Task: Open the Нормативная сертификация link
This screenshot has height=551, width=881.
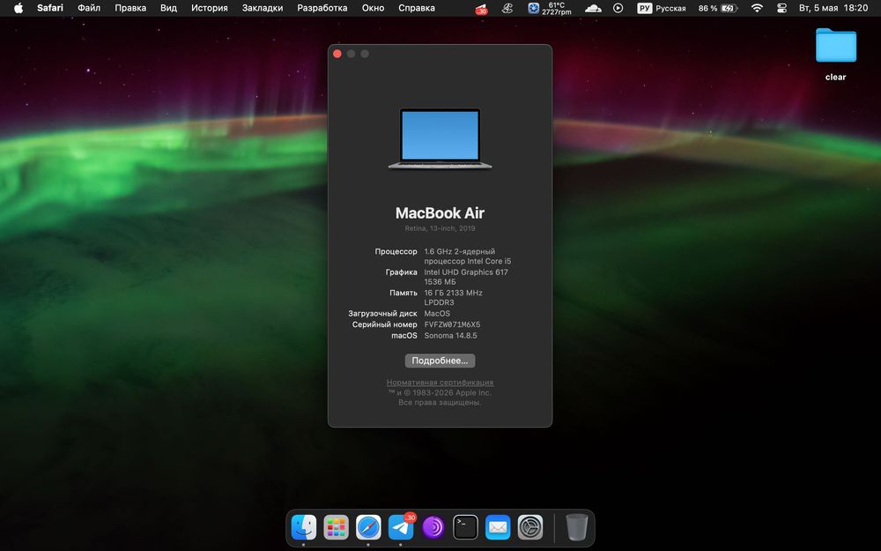Action: [x=440, y=383]
